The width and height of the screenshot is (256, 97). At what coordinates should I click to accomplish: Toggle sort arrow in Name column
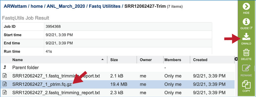[x=103, y=60]
